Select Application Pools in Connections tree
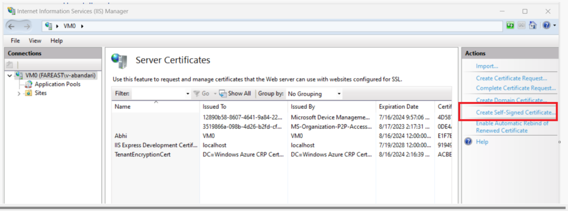The height and width of the screenshot is (211, 568). pos(58,84)
